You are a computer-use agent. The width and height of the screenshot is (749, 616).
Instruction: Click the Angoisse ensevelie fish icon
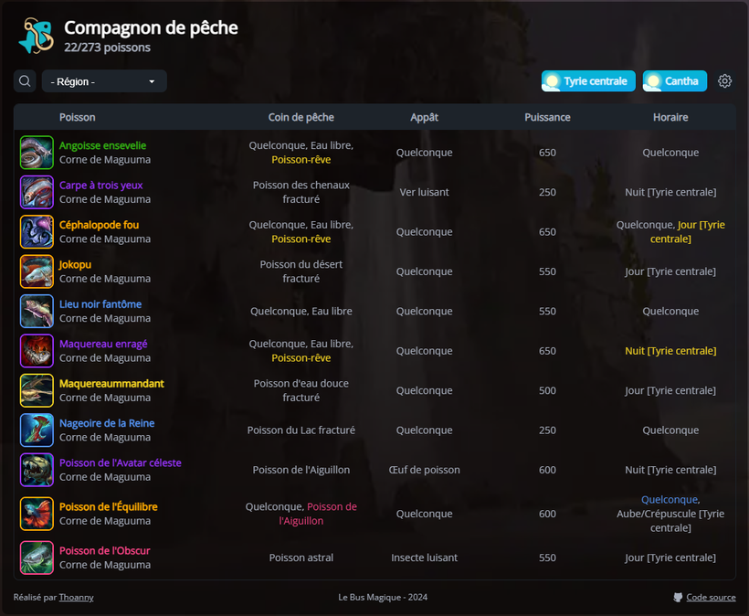37,153
